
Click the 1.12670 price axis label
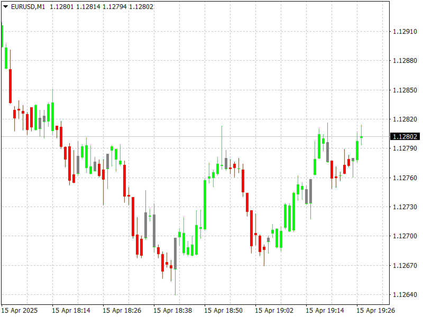click(x=405, y=266)
